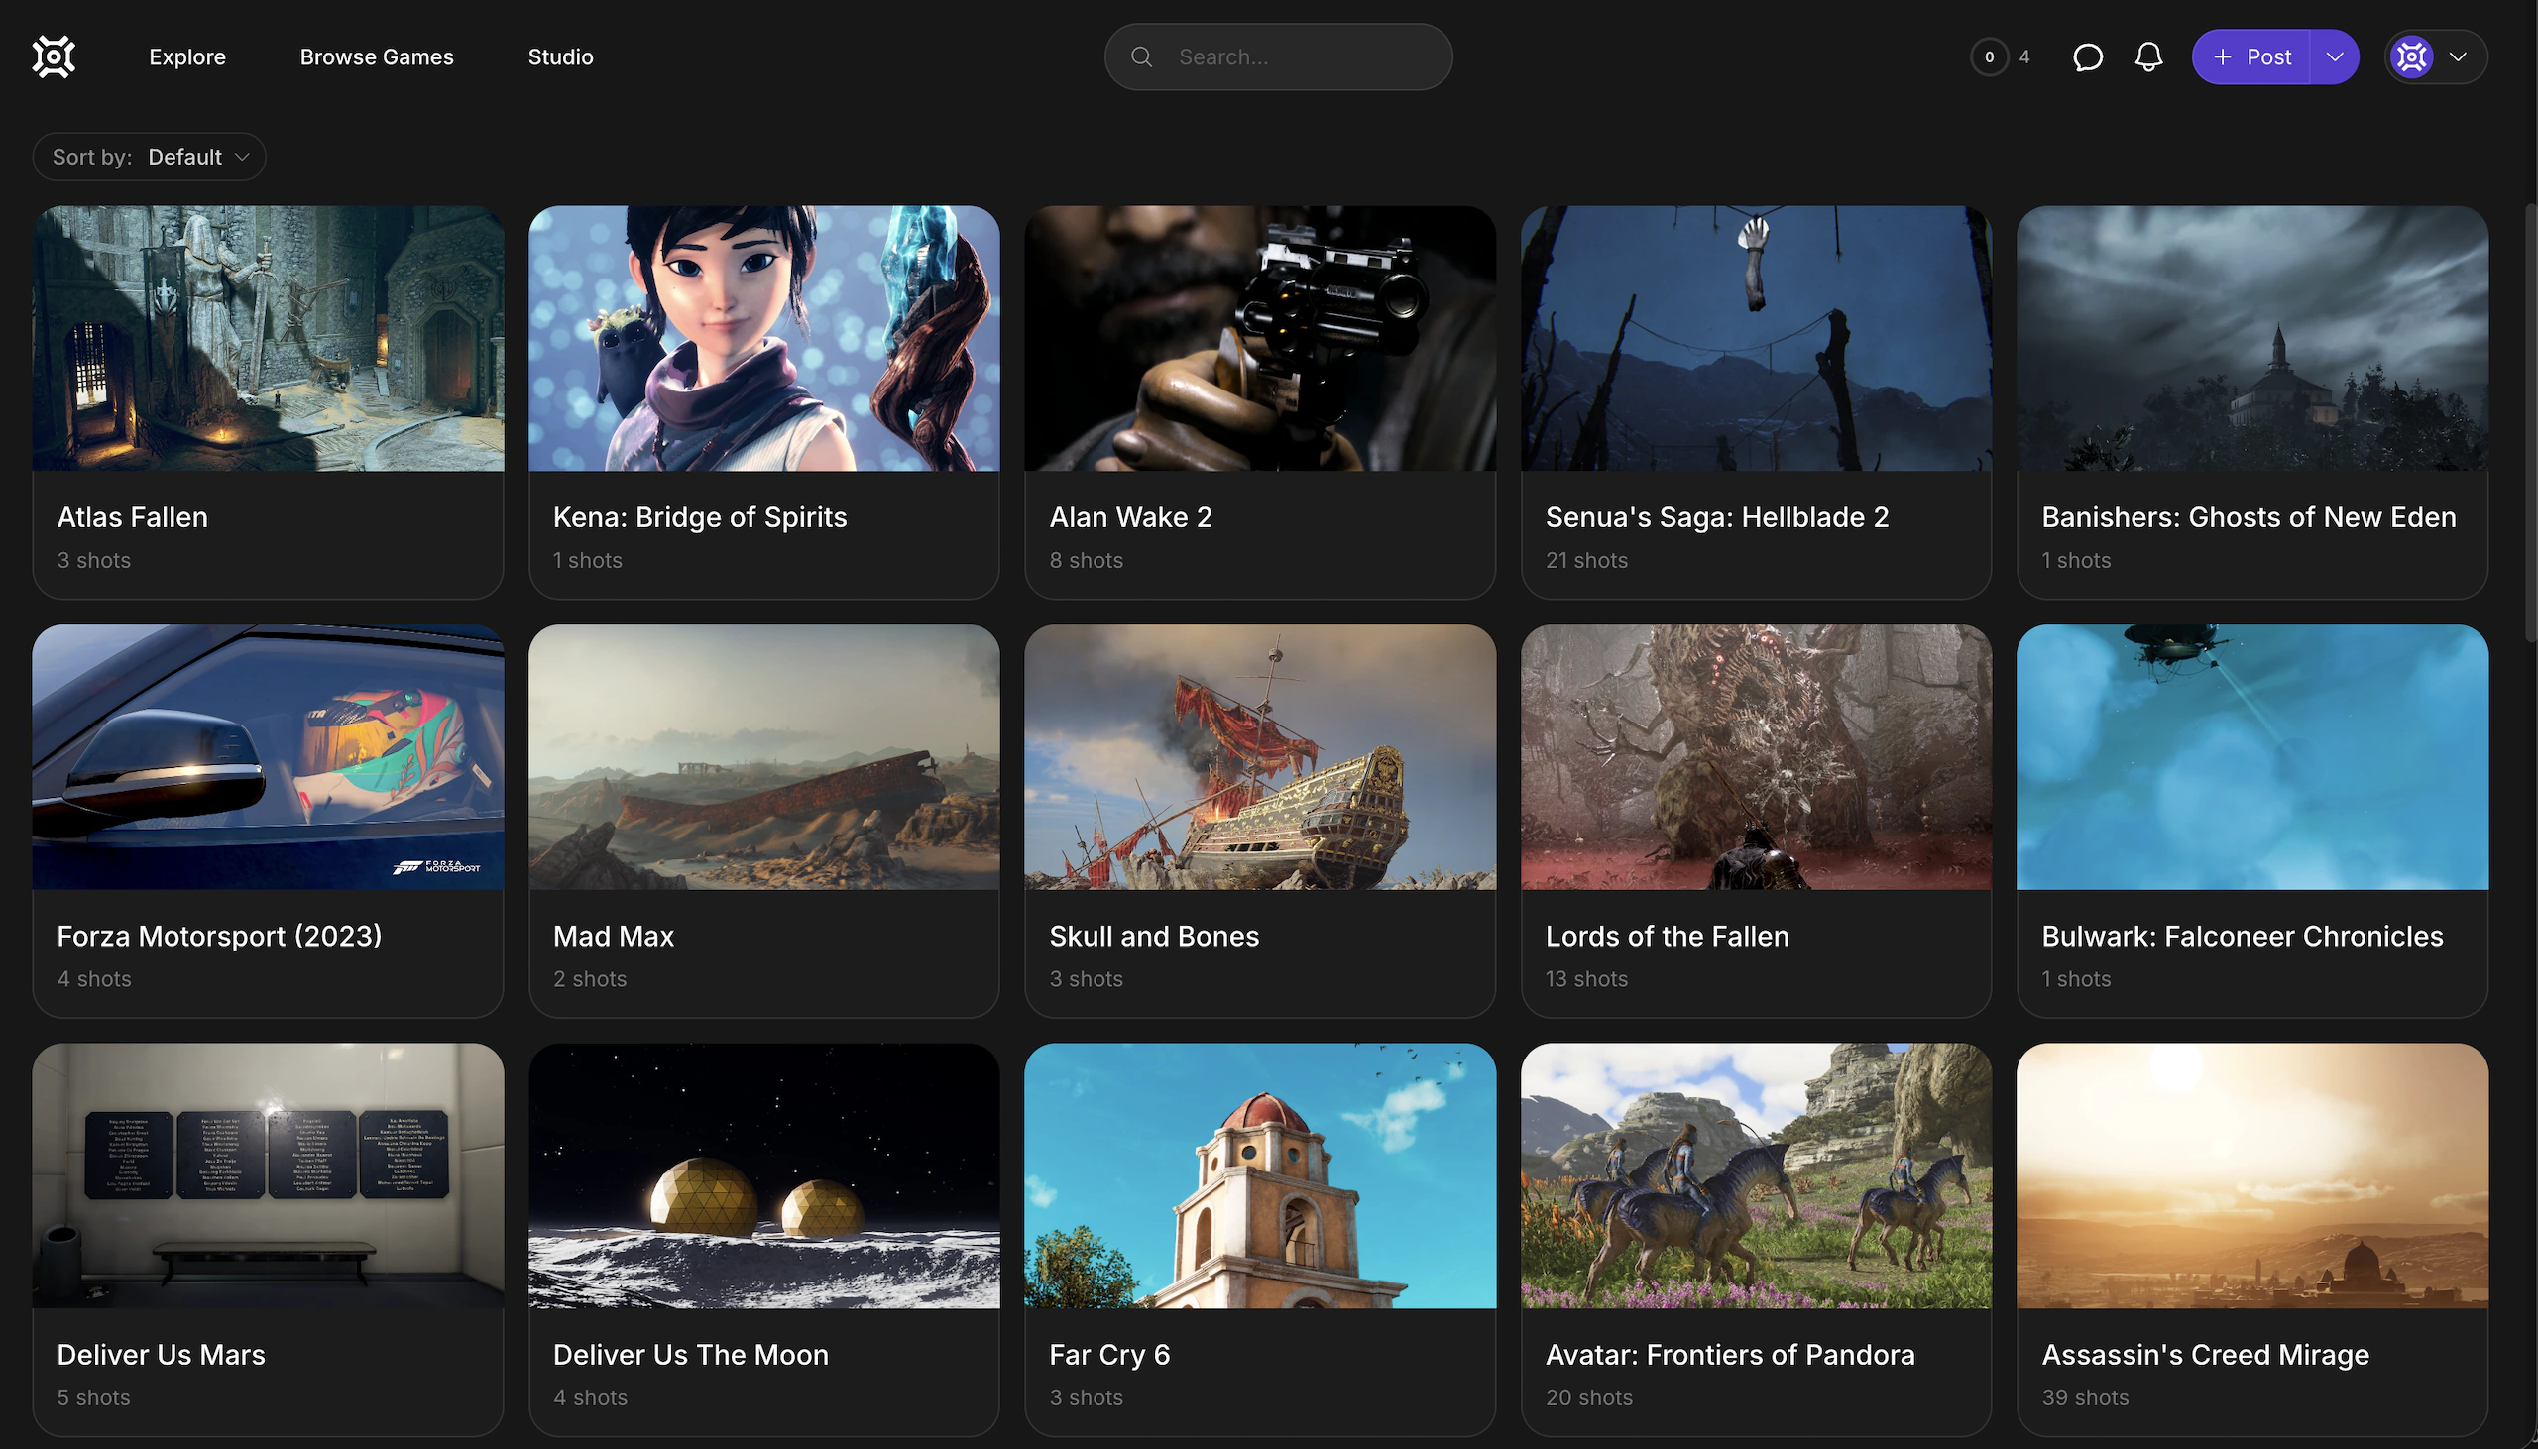
Task: Click Avatar: Frontiers of Pandora title
Action: 1730,1355
